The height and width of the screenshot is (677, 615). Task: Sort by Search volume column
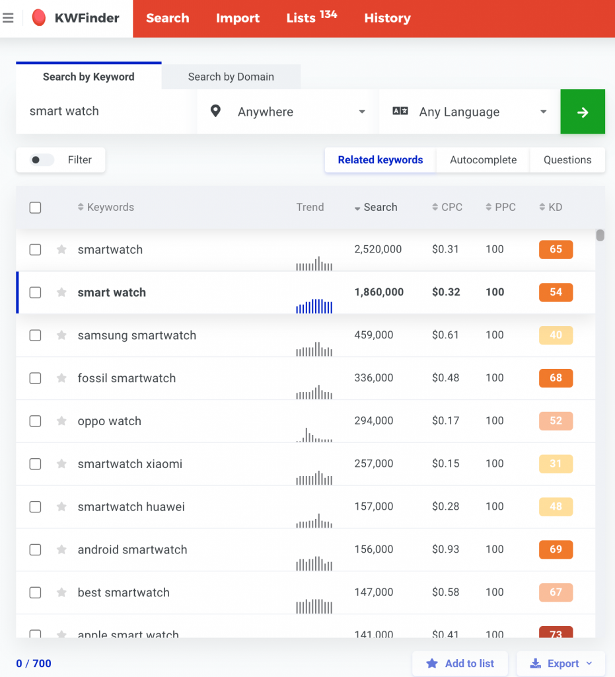point(376,207)
